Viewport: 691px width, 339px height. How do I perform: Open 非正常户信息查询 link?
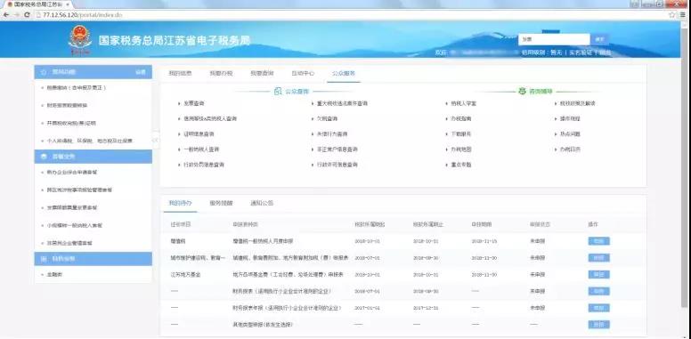point(337,149)
